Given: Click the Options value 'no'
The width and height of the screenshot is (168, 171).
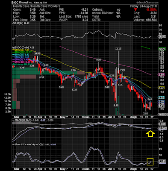Looking at the screenshot, I should 118,10.
